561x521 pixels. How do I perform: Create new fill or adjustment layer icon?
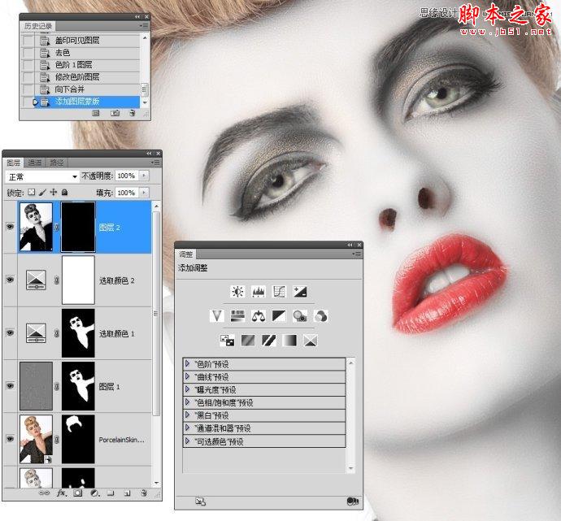click(95, 493)
